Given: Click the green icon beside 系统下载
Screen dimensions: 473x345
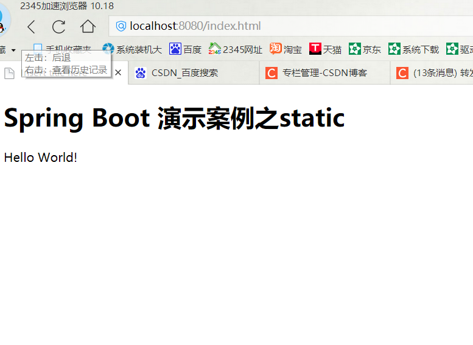Looking at the screenshot, I should [394, 49].
